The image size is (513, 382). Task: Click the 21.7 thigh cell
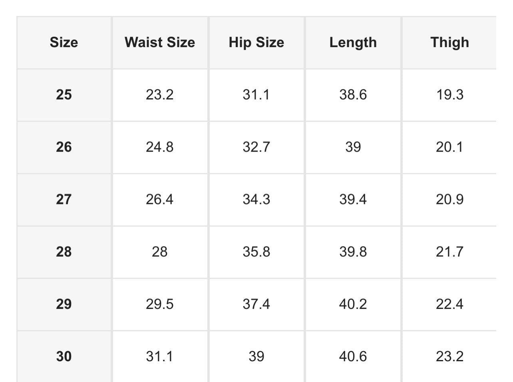point(449,252)
